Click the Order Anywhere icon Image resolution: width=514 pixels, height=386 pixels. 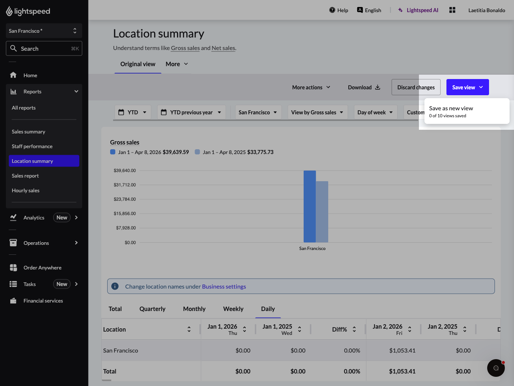(13, 268)
